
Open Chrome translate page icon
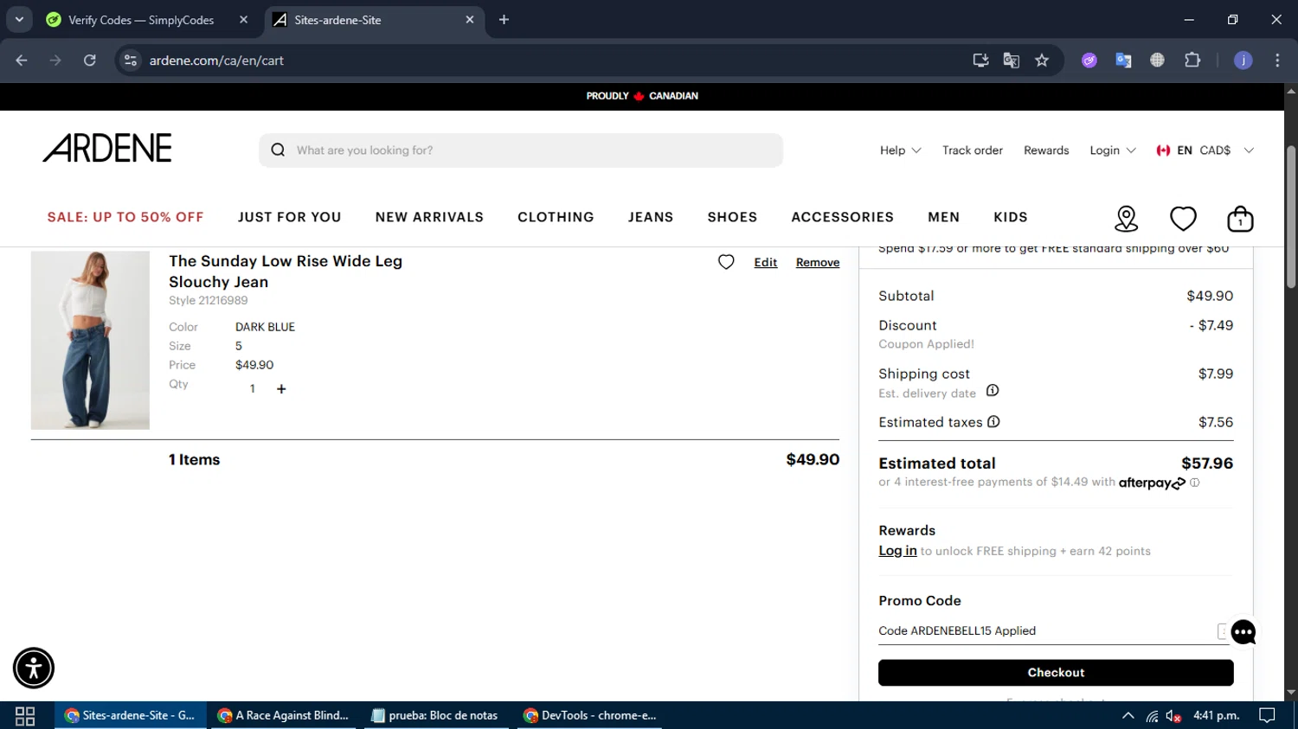point(1011,61)
